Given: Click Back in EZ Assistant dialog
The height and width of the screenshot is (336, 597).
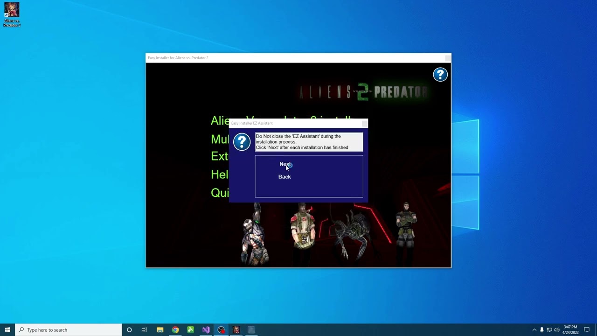Looking at the screenshot, I should (285, 177).
